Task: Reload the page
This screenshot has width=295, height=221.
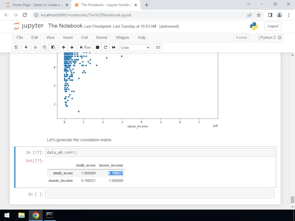Action: [25, 15]
